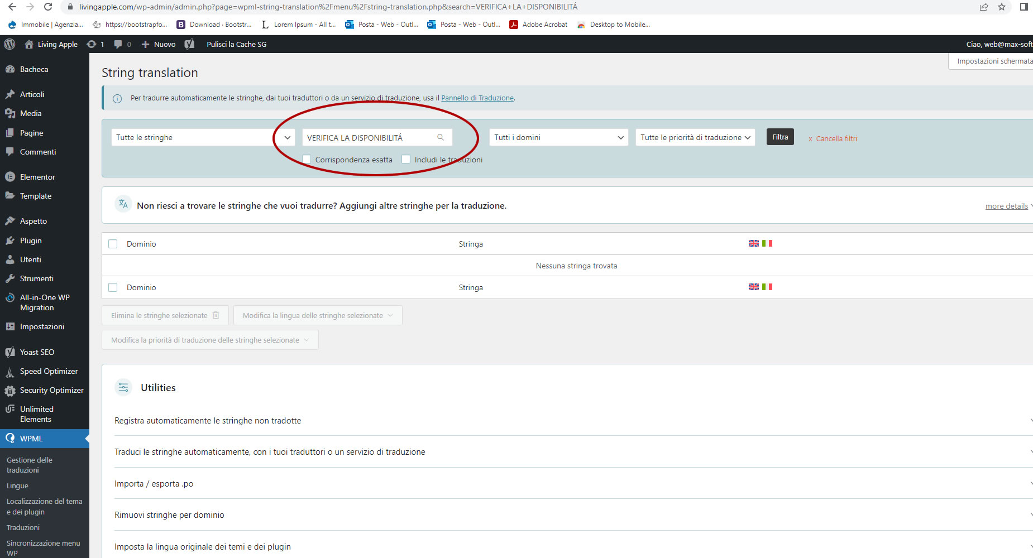
Task: Click the search magnifier icon in string field
Action: tap(441, 137)
